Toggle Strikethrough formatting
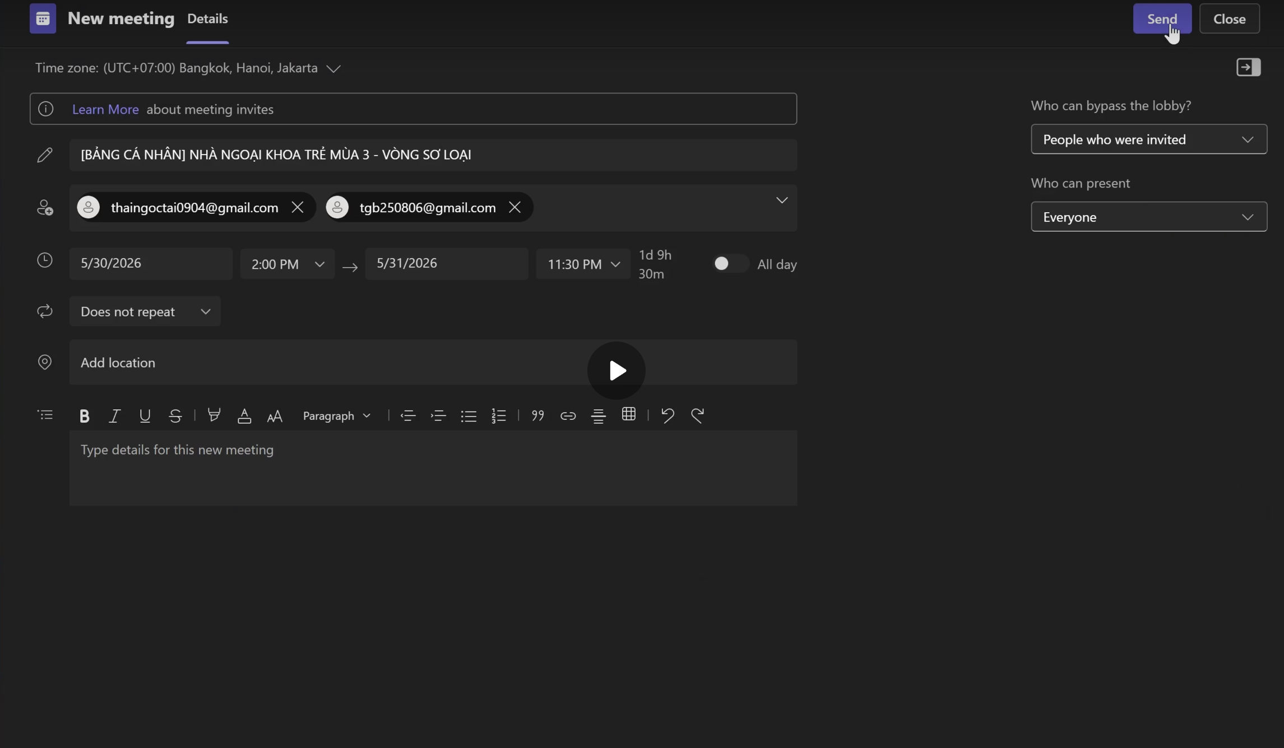Screen dimensions: 1284x748 175,415
